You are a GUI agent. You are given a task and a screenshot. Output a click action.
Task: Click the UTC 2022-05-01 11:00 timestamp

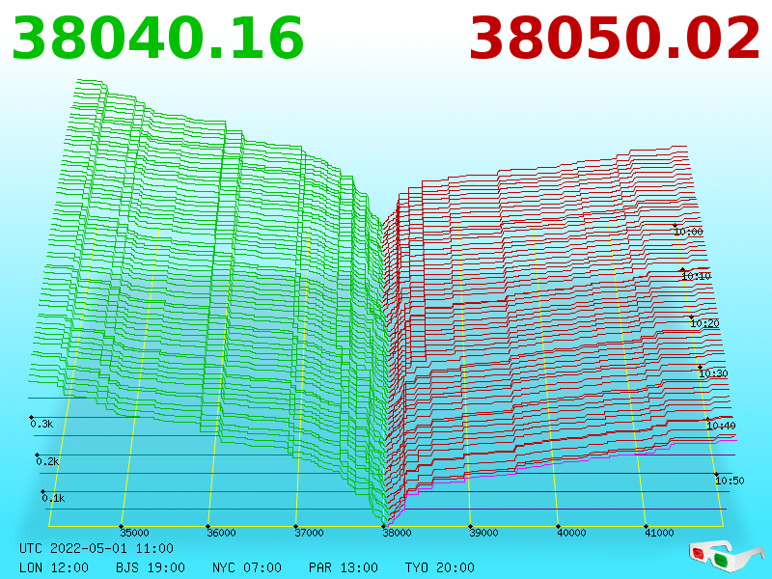pos(96,548)
